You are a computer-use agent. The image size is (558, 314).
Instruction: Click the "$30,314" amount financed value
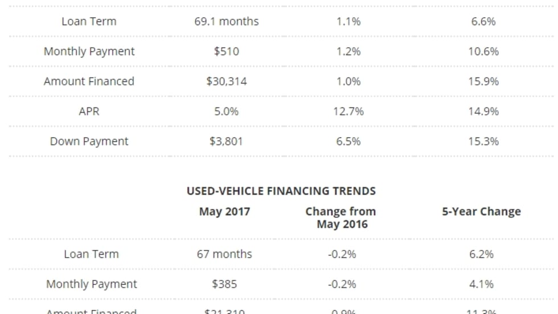226,81
